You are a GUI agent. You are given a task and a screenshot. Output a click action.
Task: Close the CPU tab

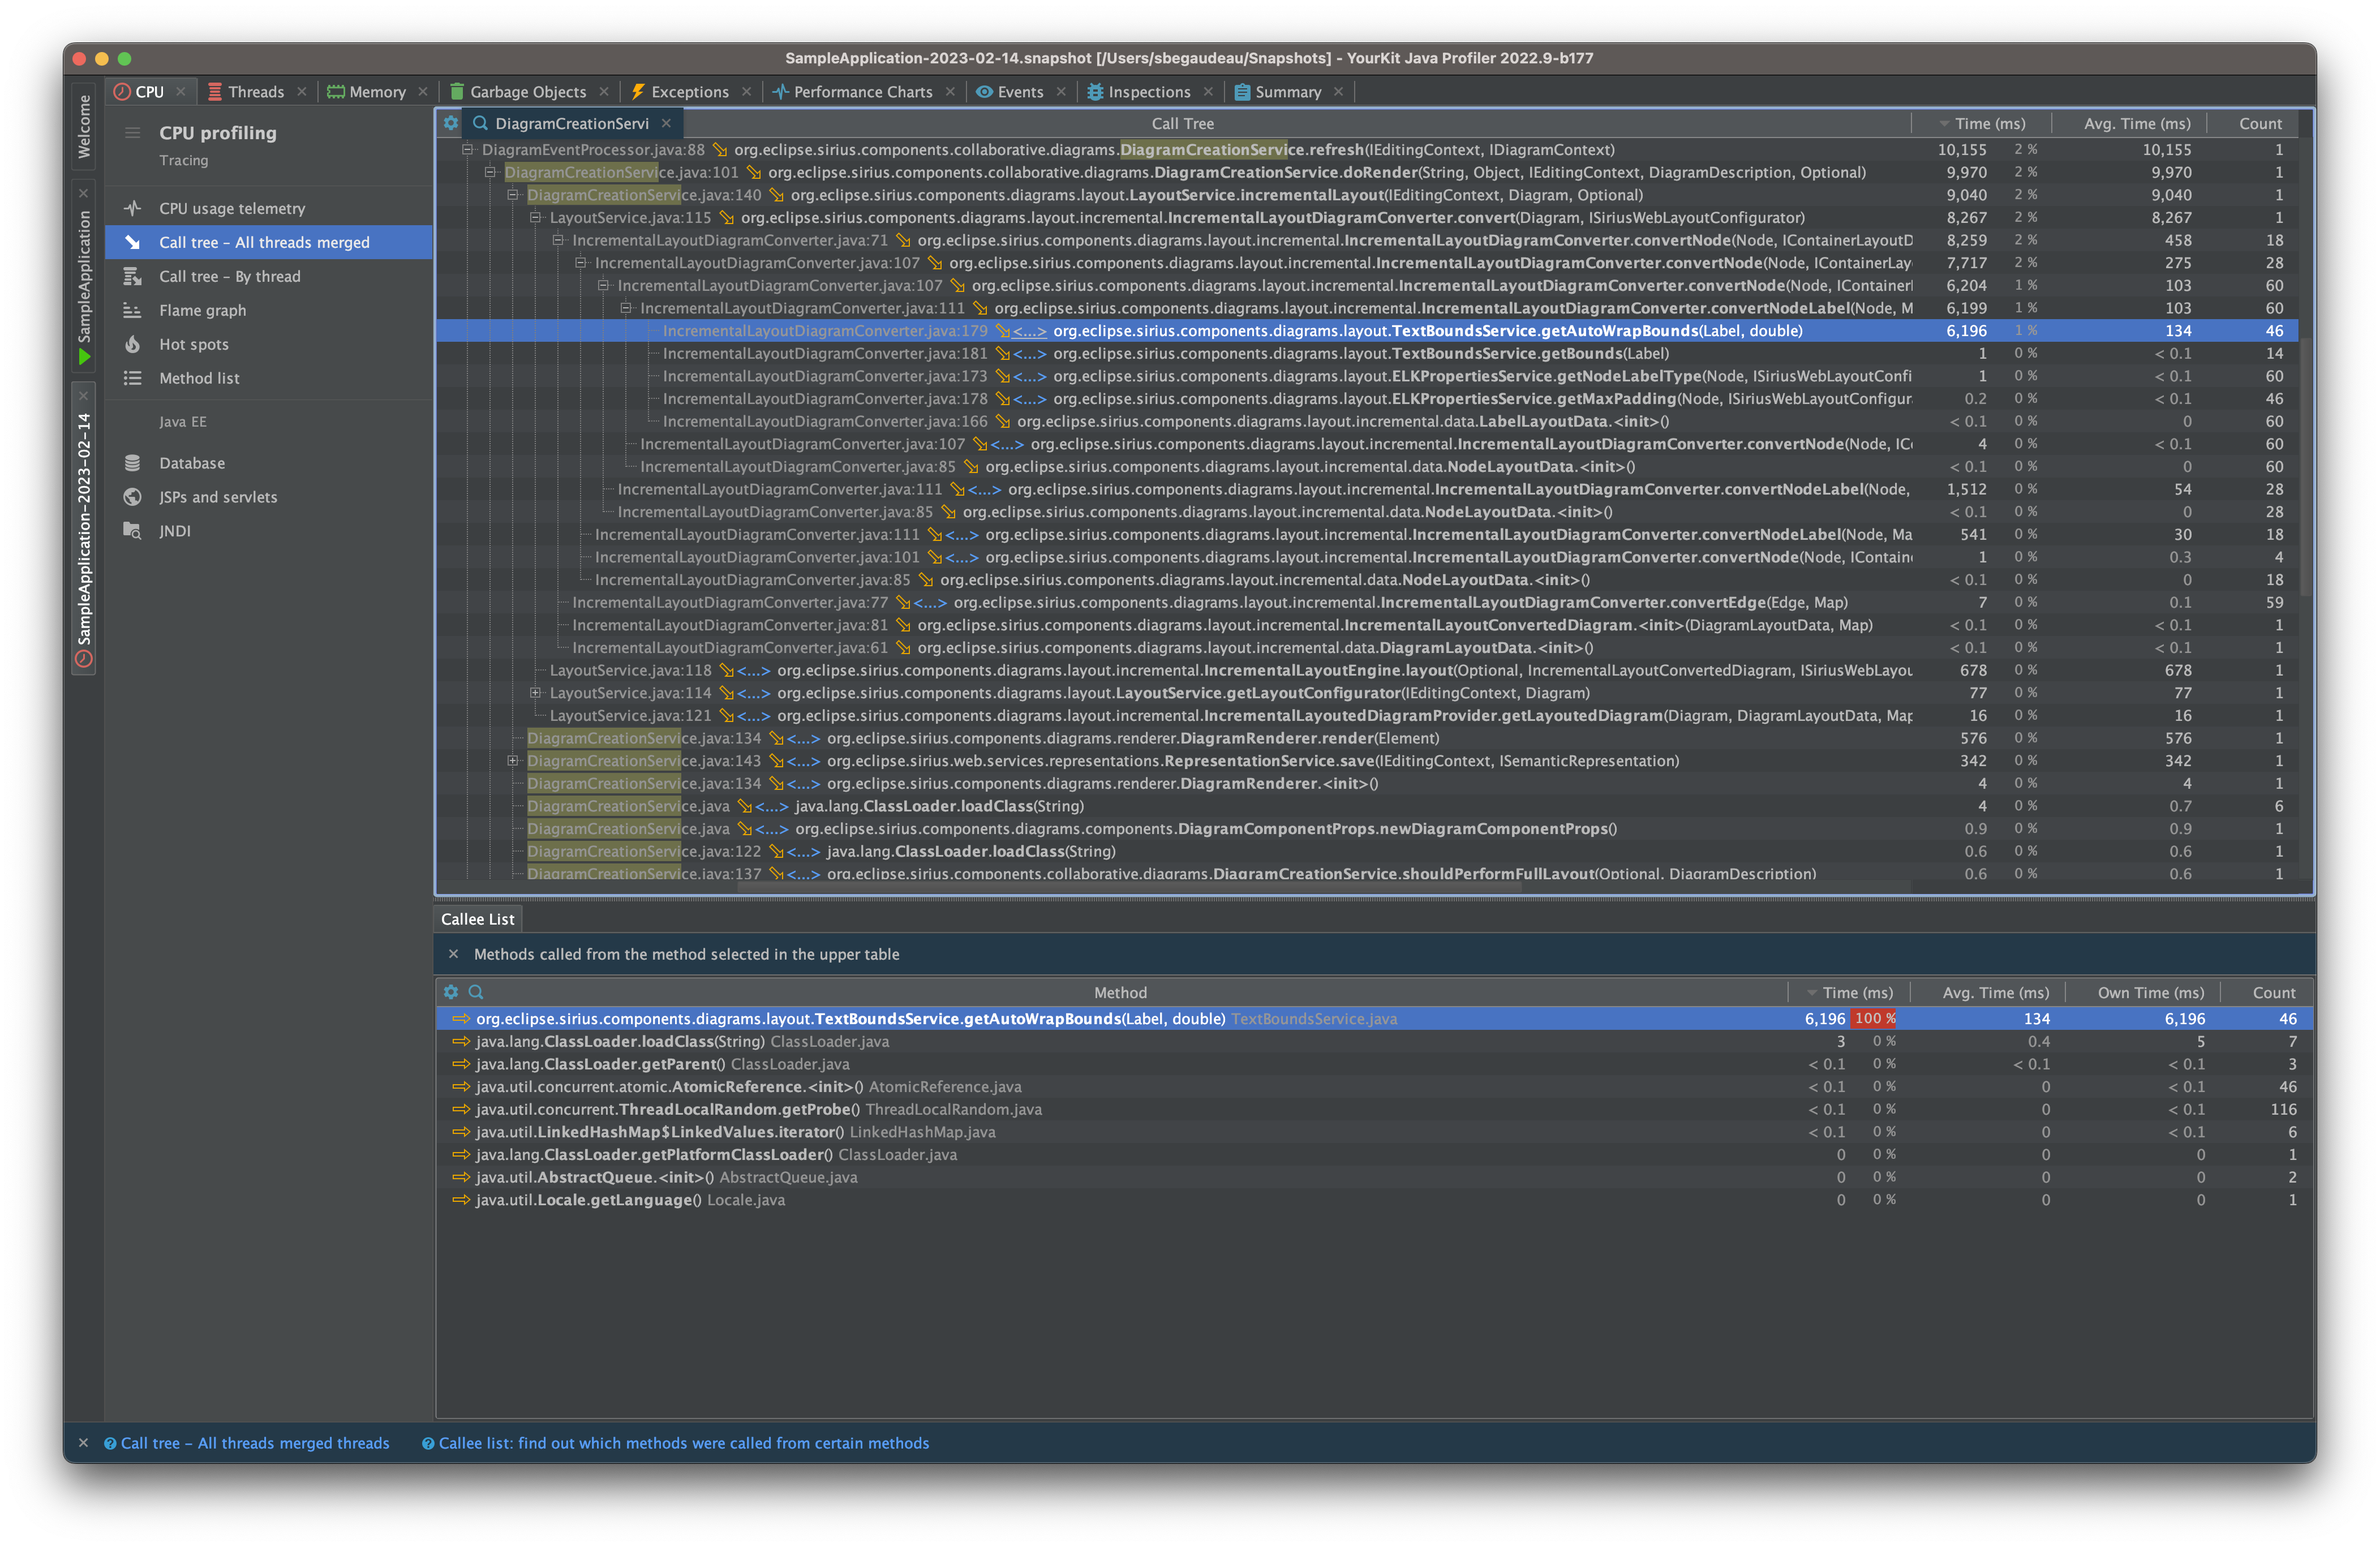pos(181,92)
